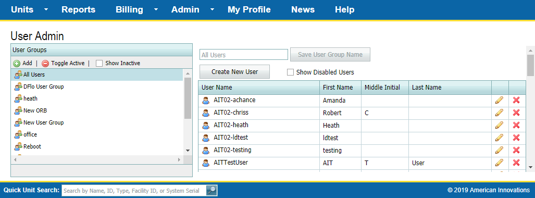Viewport: 535px width, 198px height.
Task: Open the Admin menu
Action: (185, 9)
